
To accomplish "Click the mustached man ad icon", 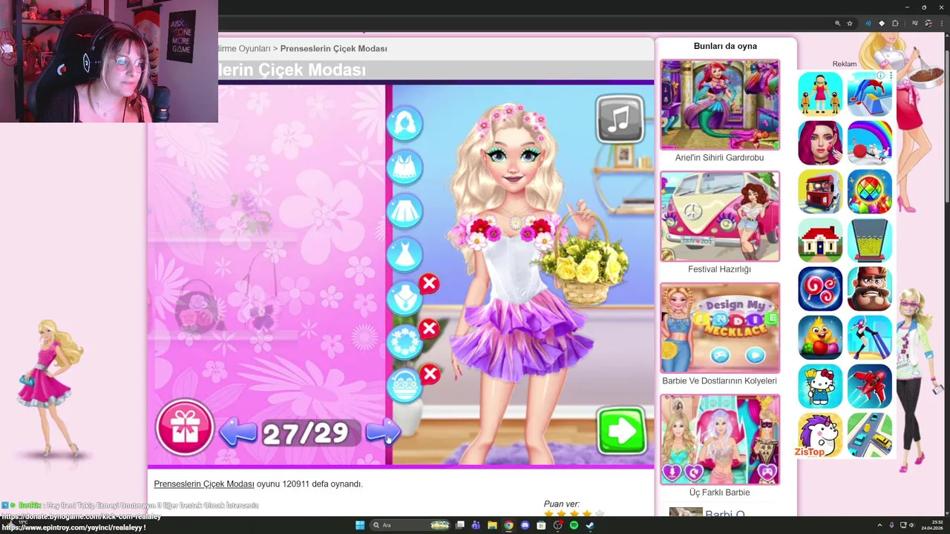I will (x=870, y=289).
